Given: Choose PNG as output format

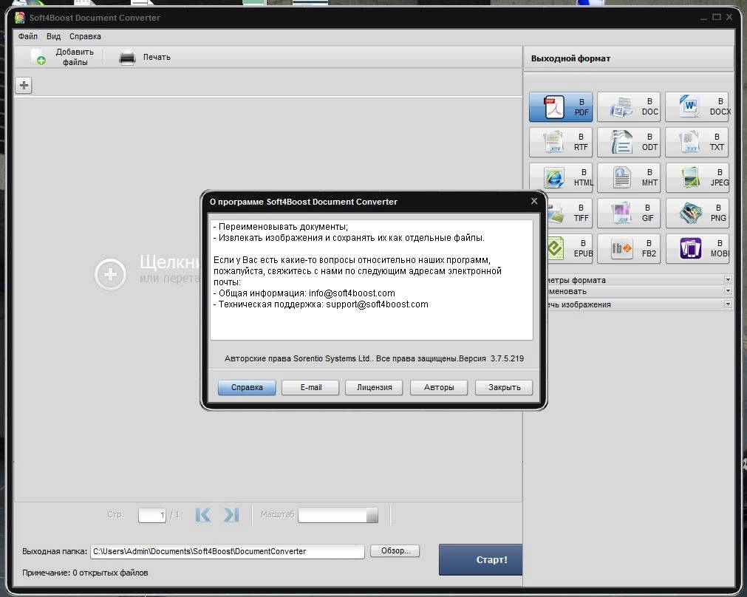Looking at the screenshot, I should tap(697, 213).
